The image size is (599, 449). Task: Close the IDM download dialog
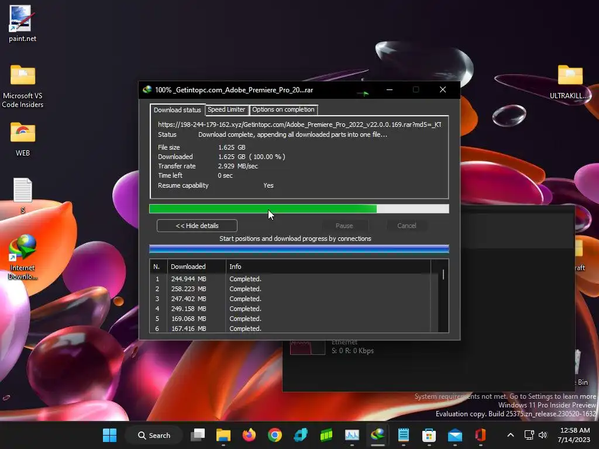pos(442,89)
